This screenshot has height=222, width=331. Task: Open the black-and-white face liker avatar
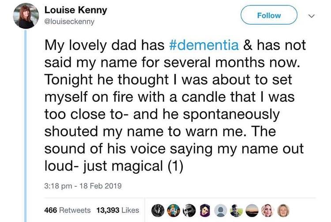click(x=188, y=210)
